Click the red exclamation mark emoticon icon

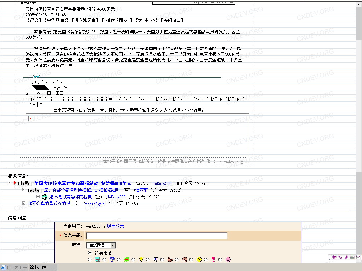[213, 259]
